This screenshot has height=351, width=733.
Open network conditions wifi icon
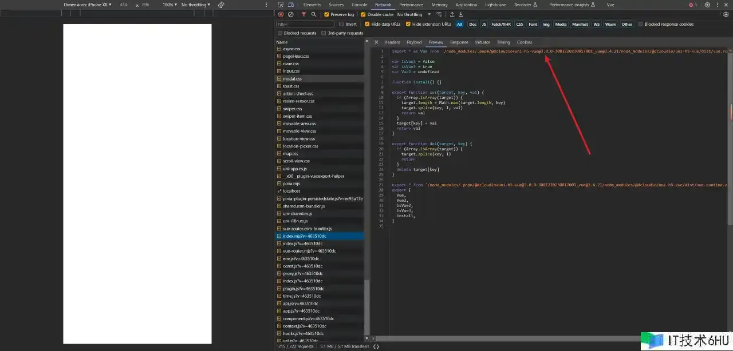pyautogui.click(x=439, y=14)
